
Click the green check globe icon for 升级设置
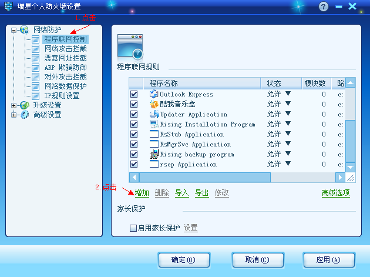click(25, 105)
